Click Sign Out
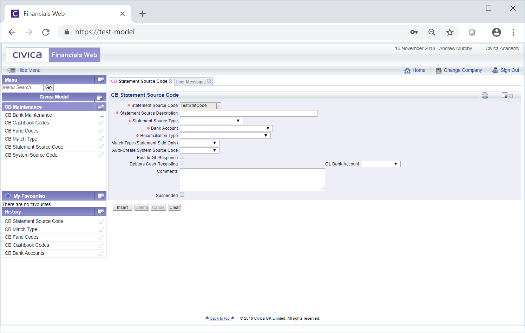This screenshot has width=525, height=333. coord(506,70)
